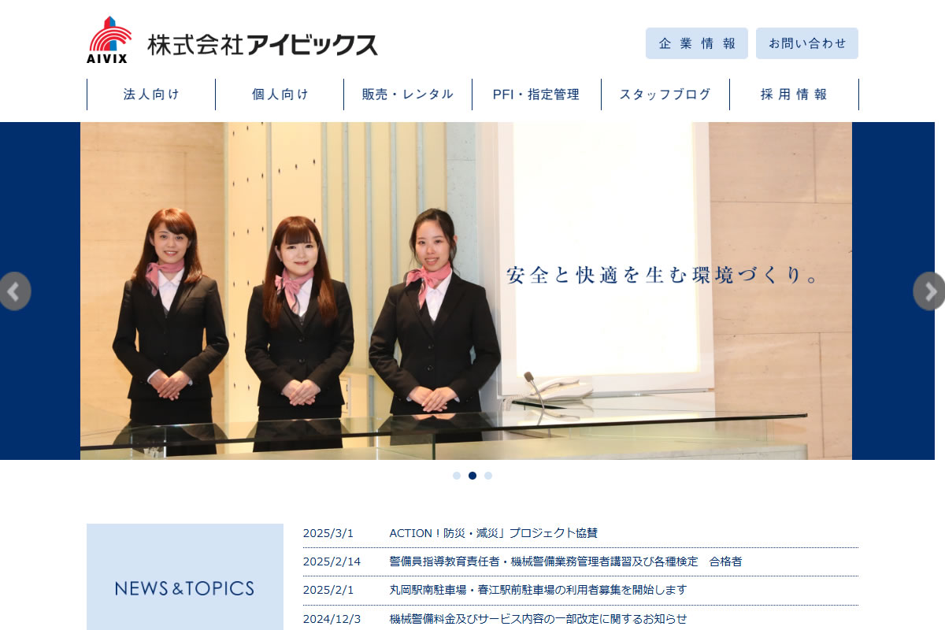
Task: Click the 企業情報 button
Action: click(x=696, y=43)
